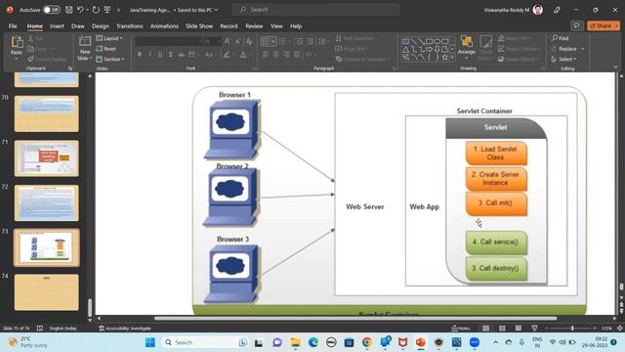Open the Section dropdown
The image size is (625, 352).
click(110, 59)
